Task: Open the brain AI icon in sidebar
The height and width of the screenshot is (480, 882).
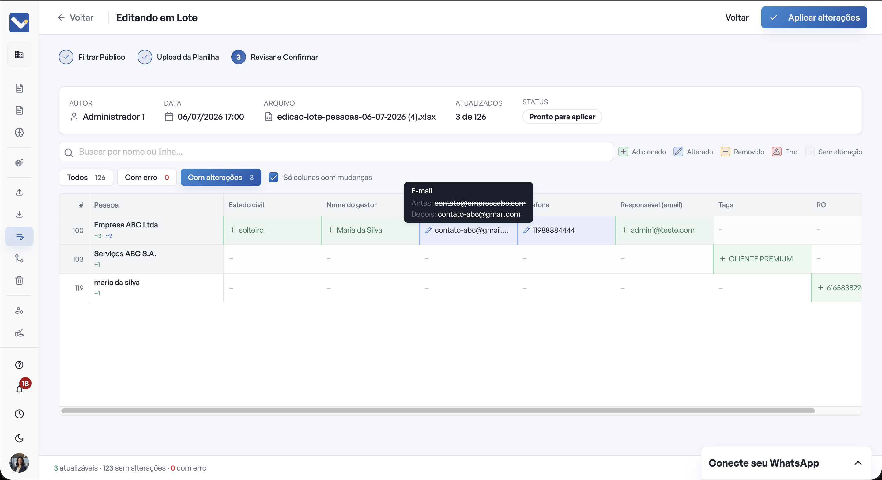Action: pyautogui.click(x=19, y=132)
